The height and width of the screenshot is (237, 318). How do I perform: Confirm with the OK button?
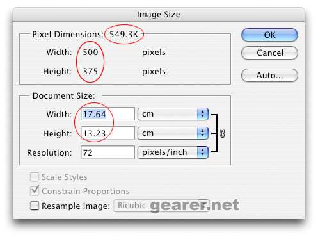pos(269,35)
